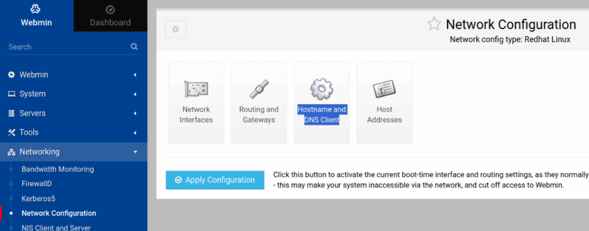Image resolution: width=589 pixels, height=231 pixels.
Task: Click the Webmin category cog icon
Action: coord(12,75)
